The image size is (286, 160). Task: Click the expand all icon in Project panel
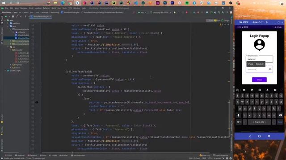tap(17, 16)
